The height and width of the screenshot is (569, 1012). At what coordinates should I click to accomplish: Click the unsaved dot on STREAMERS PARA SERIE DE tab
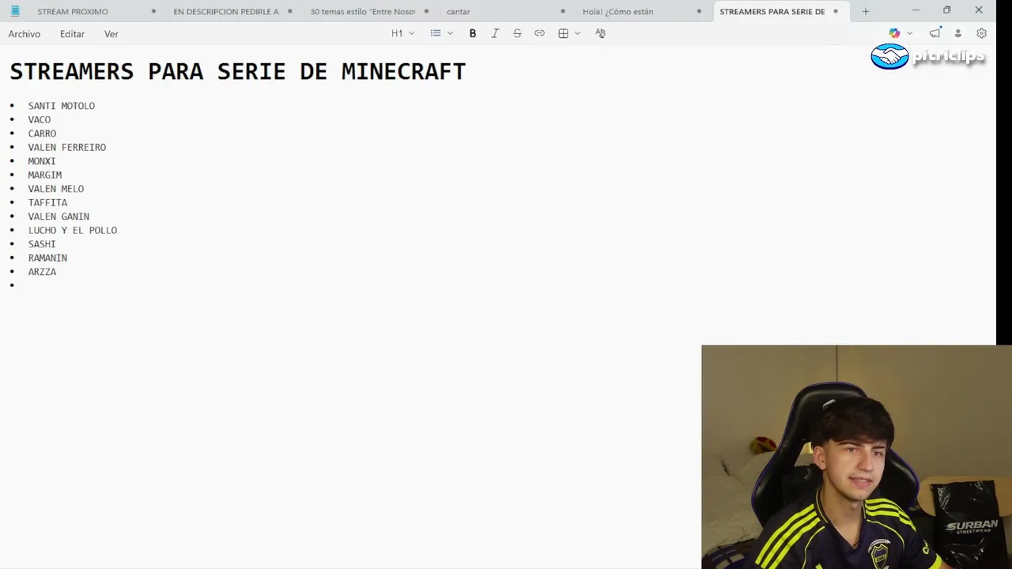coord(836,11)
